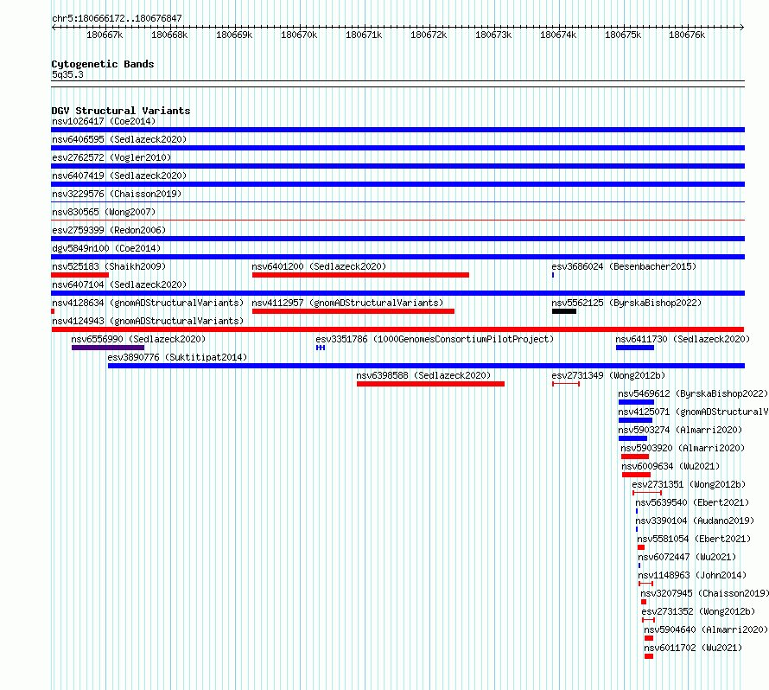
Task: Open nsv4124943 (gnomADStructuralVariants) label
Action: [148, 321]
